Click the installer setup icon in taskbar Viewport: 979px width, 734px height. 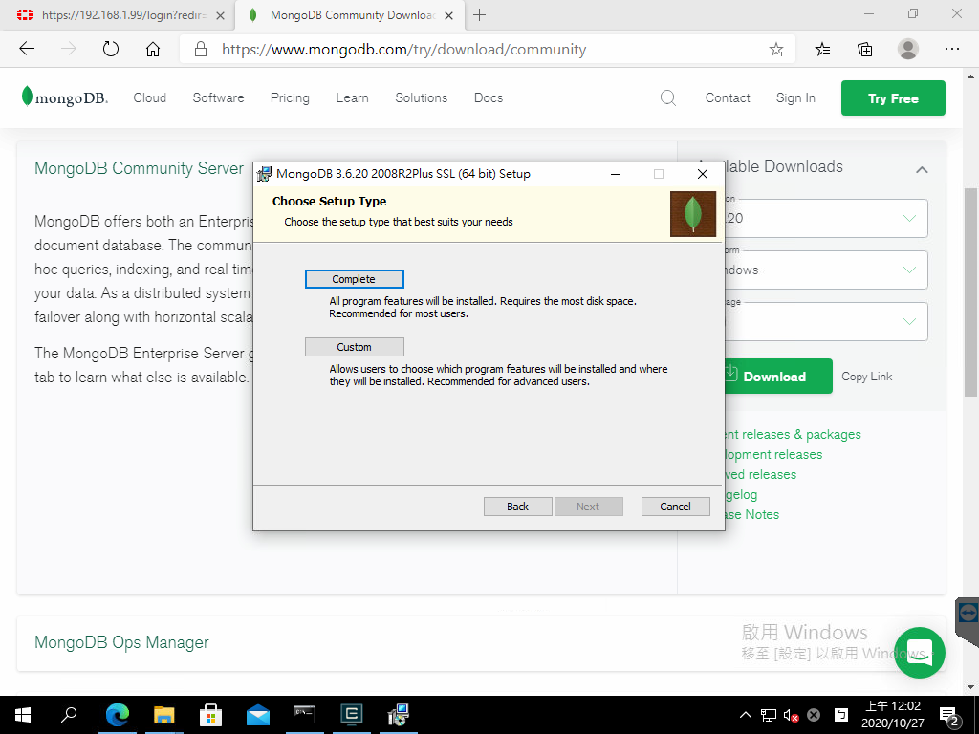pos(398,715)
